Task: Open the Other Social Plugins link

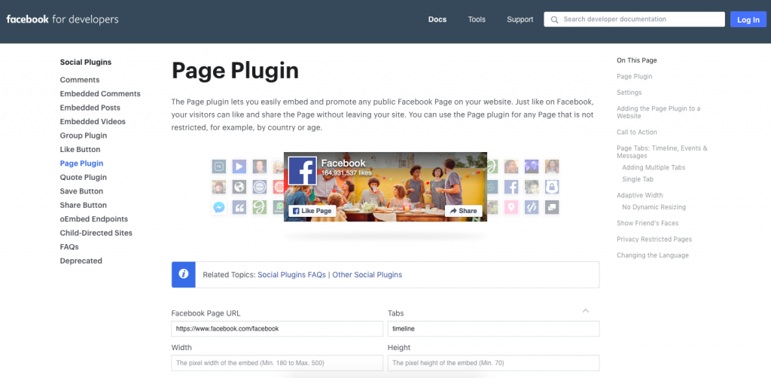Action: (x=367, y=275)
